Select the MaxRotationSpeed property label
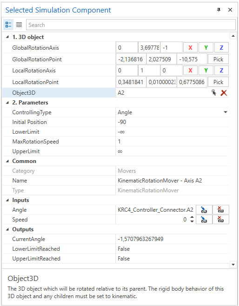 click(35, 142)
